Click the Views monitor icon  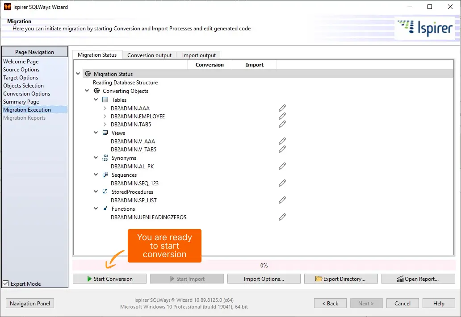[105, 133]
